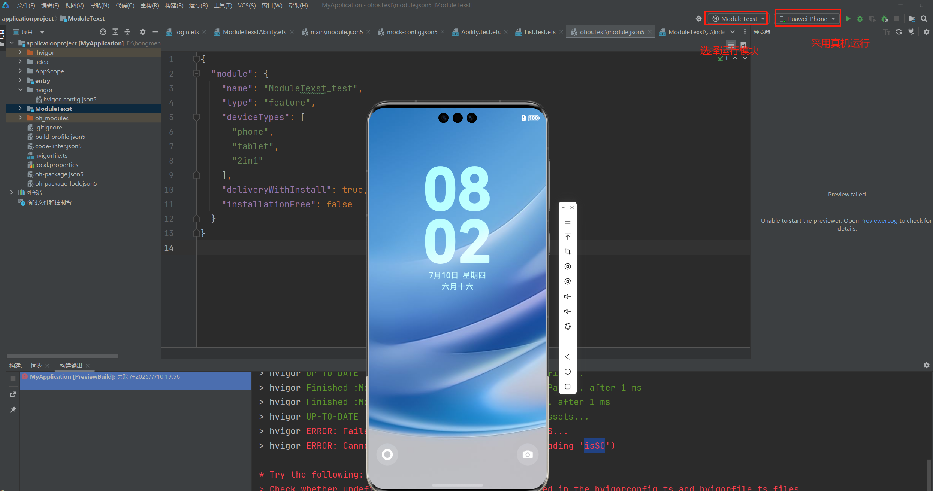
Task: Tap emulator back triangle button
Action: [x=568, y=357]
